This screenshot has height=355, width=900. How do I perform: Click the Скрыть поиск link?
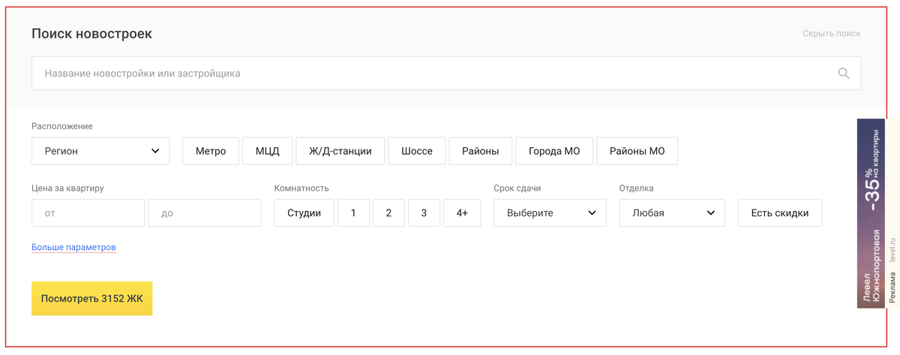[831, 34]
